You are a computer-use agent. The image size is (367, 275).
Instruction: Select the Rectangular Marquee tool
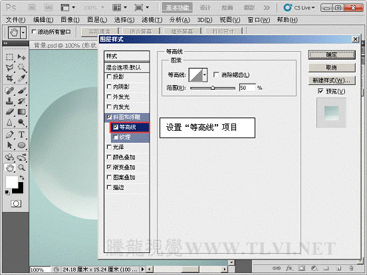(x=9, y=57)
